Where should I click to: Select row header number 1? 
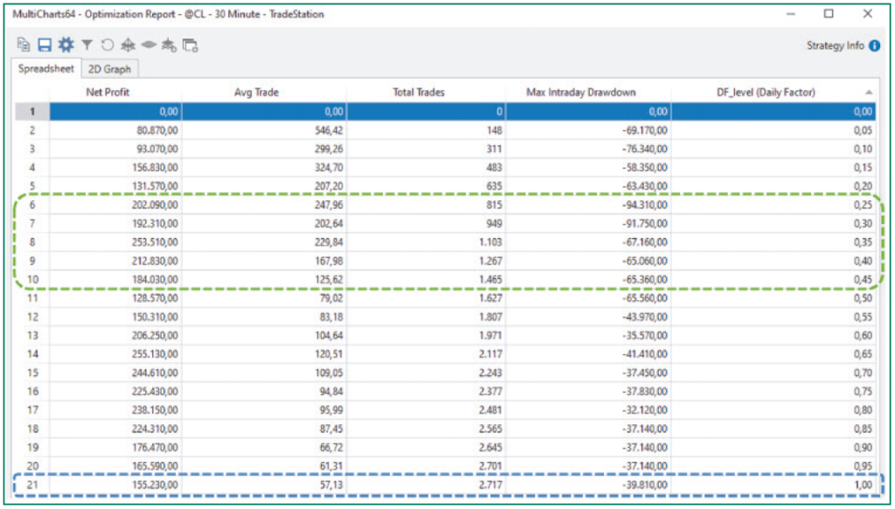pos(32,111)
